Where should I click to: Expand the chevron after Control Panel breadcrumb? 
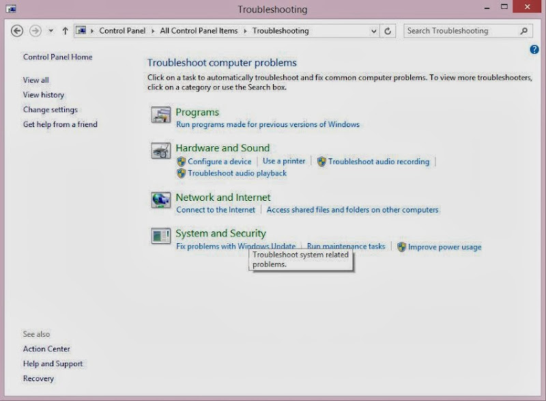[x=153, y=31]
